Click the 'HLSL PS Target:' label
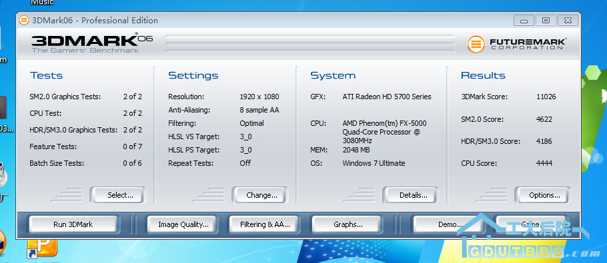The height and width of the screenshot is (263, 607). (x=193, y=150)
